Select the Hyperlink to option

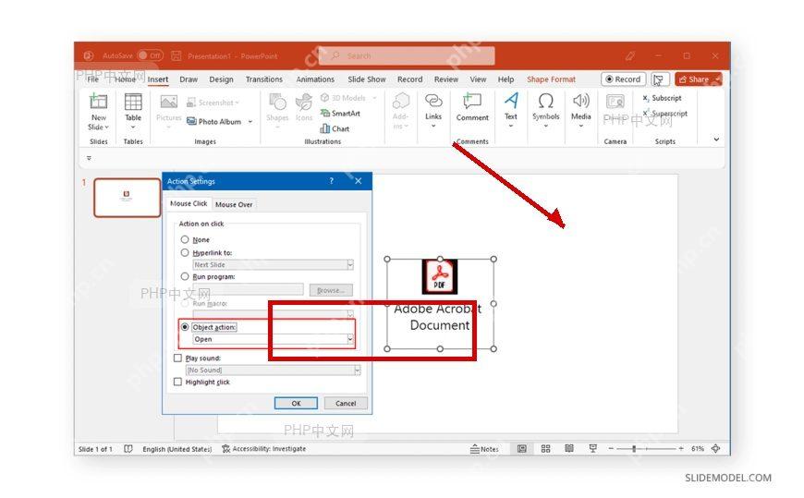[185, 252]
